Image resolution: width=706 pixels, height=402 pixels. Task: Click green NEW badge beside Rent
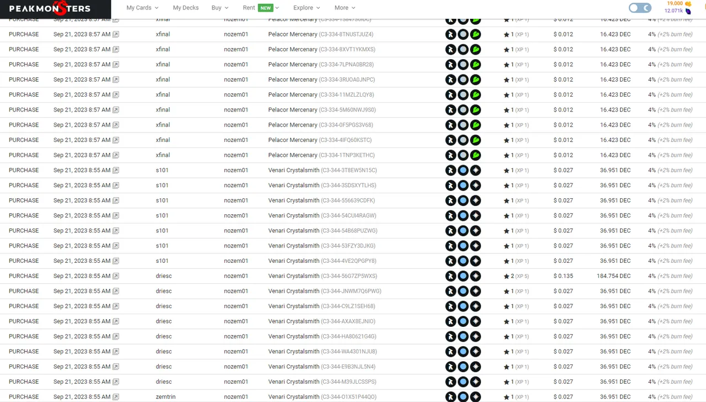pos(266,8)
